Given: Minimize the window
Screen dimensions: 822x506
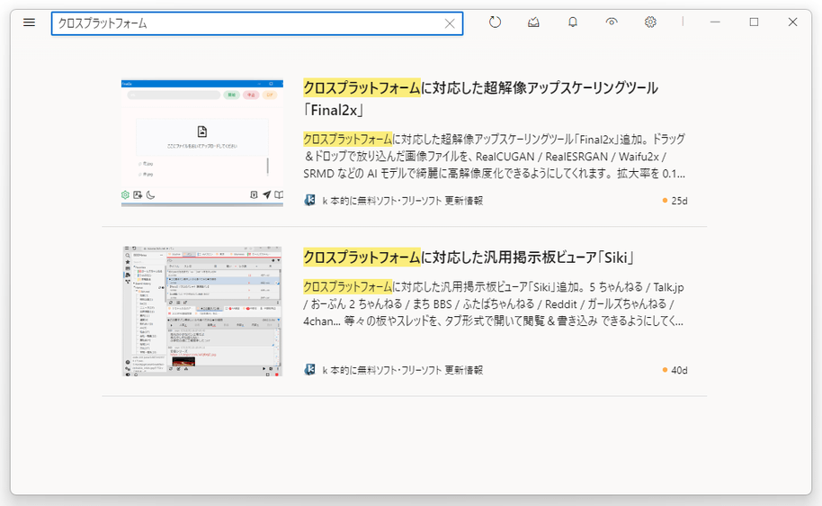Looking at the screenshot, I should tap(715, 22).
